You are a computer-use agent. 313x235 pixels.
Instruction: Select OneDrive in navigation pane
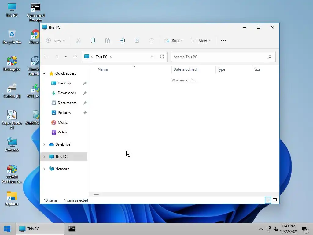[63, 144]
